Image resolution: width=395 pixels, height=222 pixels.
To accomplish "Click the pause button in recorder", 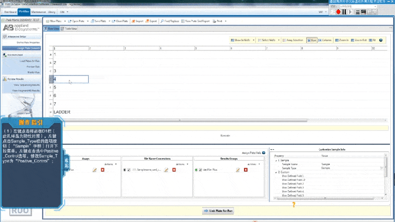I will click(x=345, y=12).
